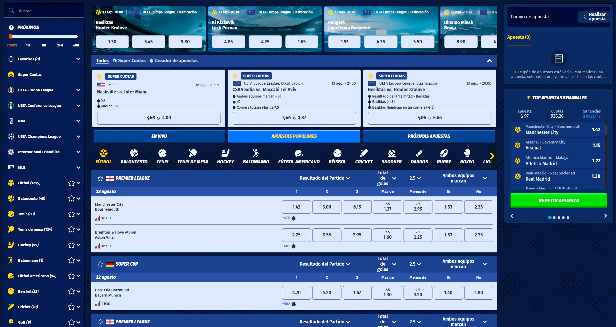Pick Nashville vs Inter Miami boosted odds 4.00
This screenshot has height=327, width=616.
(x=159, y=118)
